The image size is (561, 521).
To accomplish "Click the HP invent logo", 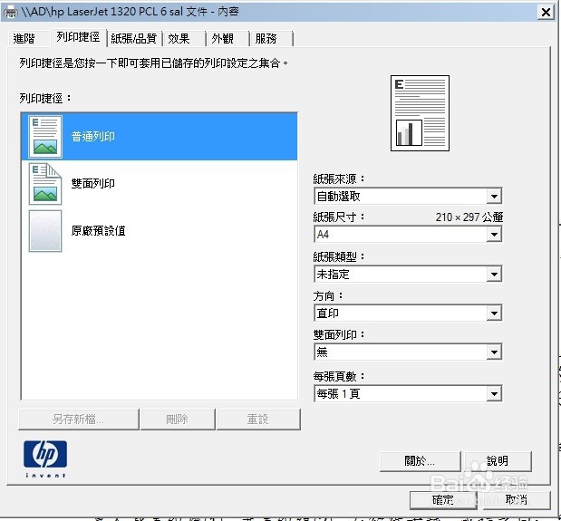I will tap(45, 458).
